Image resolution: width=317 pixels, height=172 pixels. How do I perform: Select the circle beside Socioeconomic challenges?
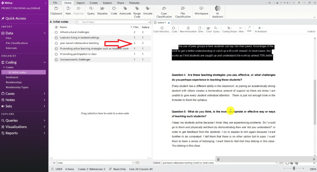coord(56,59)
